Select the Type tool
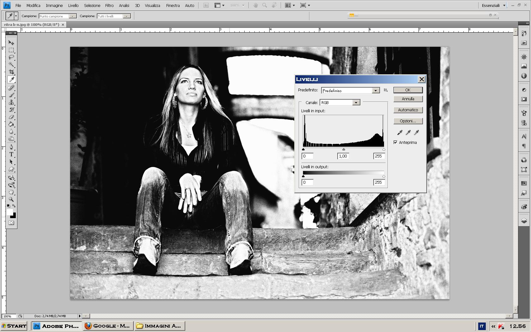Viewport: 531px width, 332px height. [x=11, y=154]
